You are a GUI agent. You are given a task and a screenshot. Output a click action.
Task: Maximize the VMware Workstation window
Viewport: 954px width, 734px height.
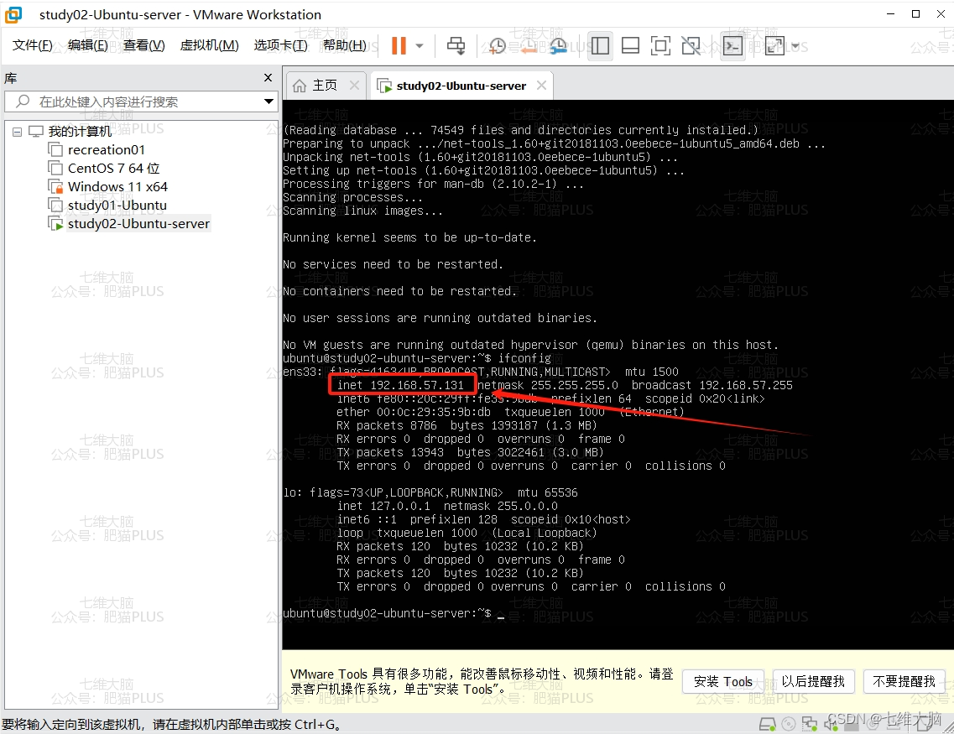(915, 14)
